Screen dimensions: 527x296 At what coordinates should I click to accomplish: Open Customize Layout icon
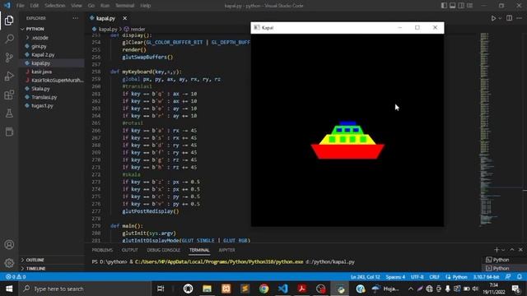tap(470, 6)
